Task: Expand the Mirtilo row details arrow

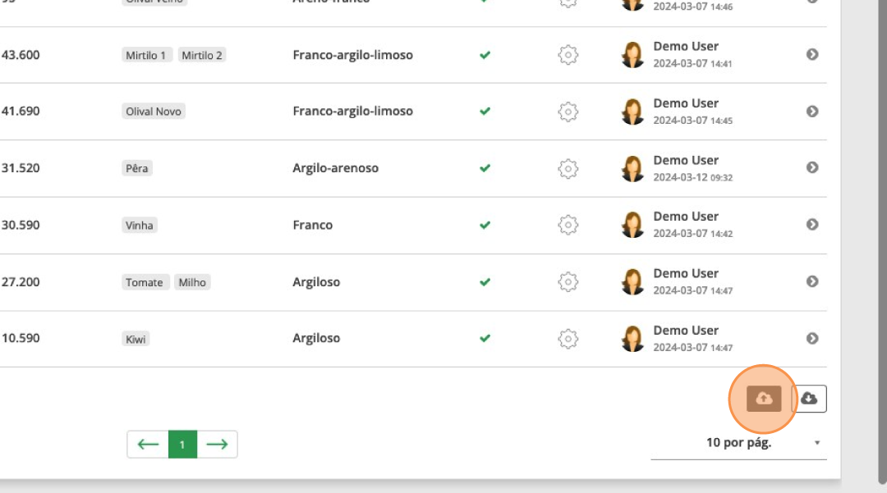Action: click(x=812, y=54)
